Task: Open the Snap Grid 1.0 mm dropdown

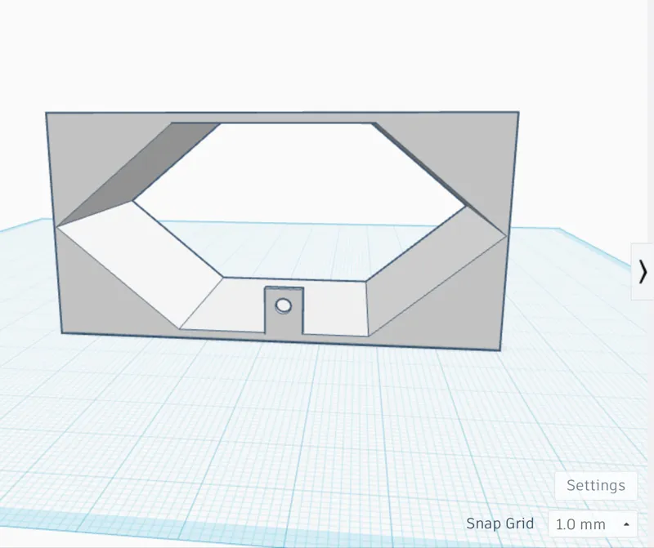Action: pos(593,523)
